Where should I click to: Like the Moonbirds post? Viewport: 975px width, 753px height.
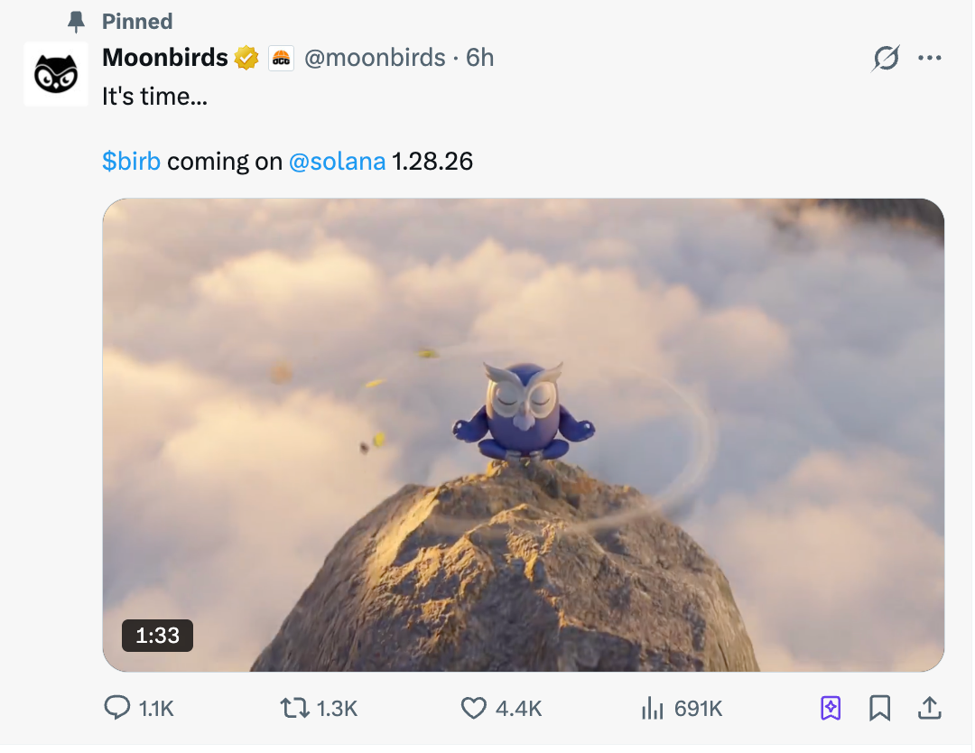tap(474, 709)
